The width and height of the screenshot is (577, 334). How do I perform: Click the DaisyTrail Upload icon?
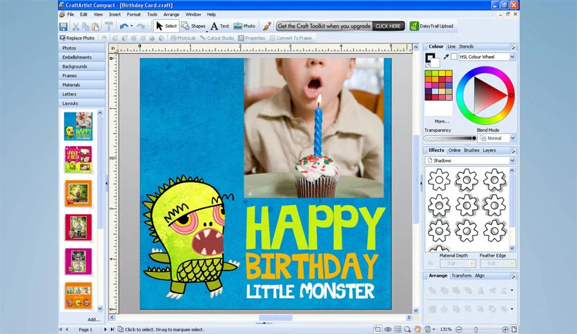[414, 26]
